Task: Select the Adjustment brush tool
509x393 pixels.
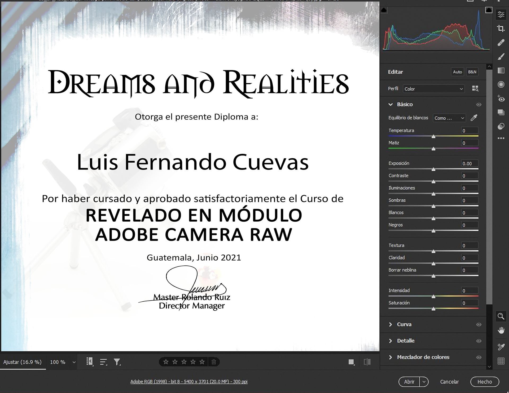Action: pos(501,56)
